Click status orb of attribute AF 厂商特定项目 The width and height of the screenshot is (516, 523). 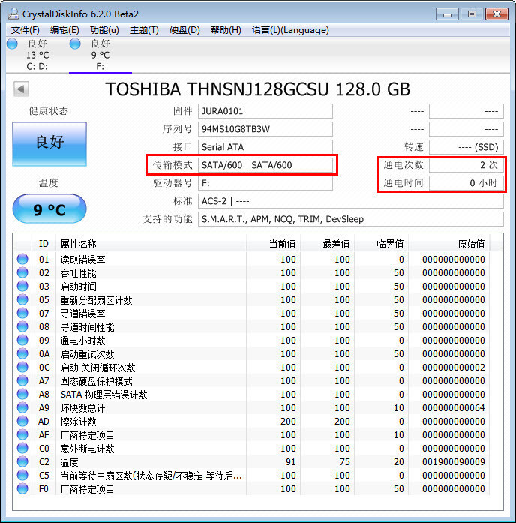point(22,434)
